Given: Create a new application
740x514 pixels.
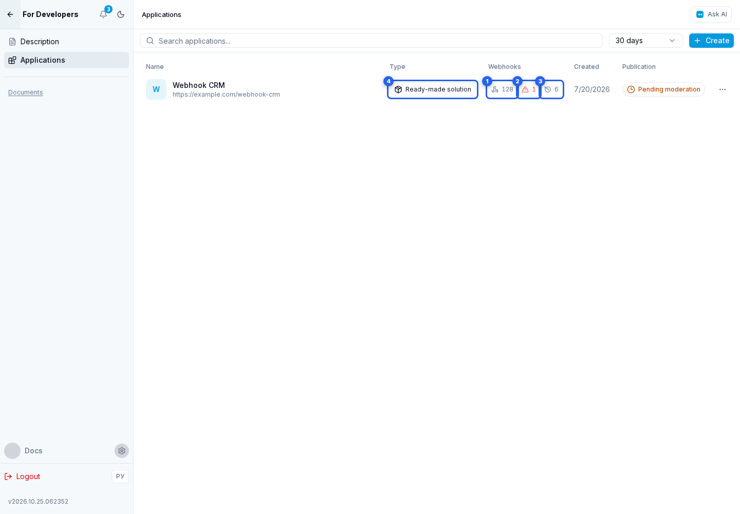Looking at the screenshot, I should pyautogui.click(x=711, y=41).
